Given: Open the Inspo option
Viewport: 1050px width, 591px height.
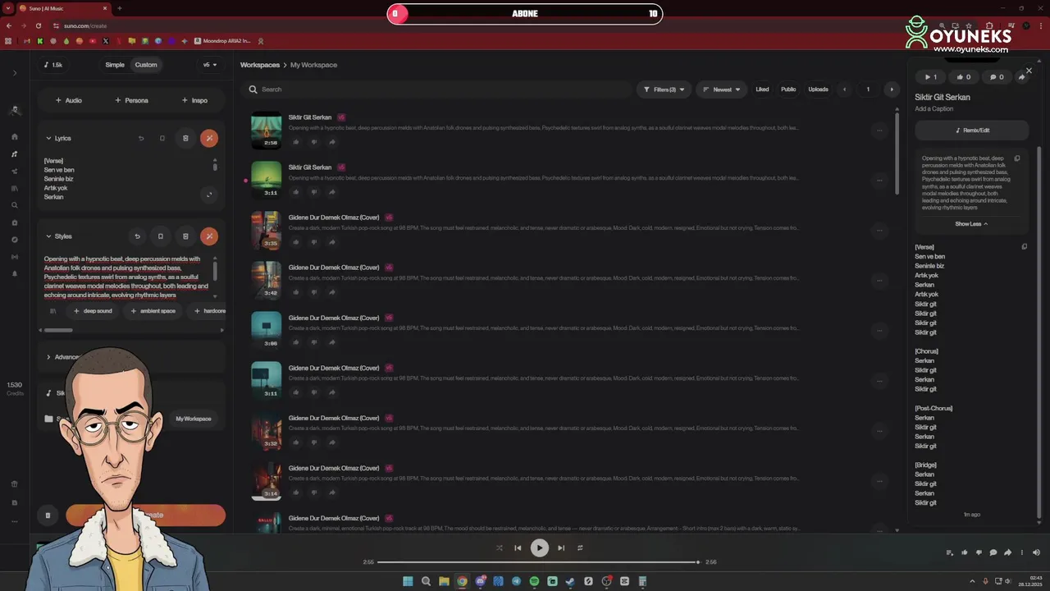Looking at the screenshot, I should (x=194, y=100).
